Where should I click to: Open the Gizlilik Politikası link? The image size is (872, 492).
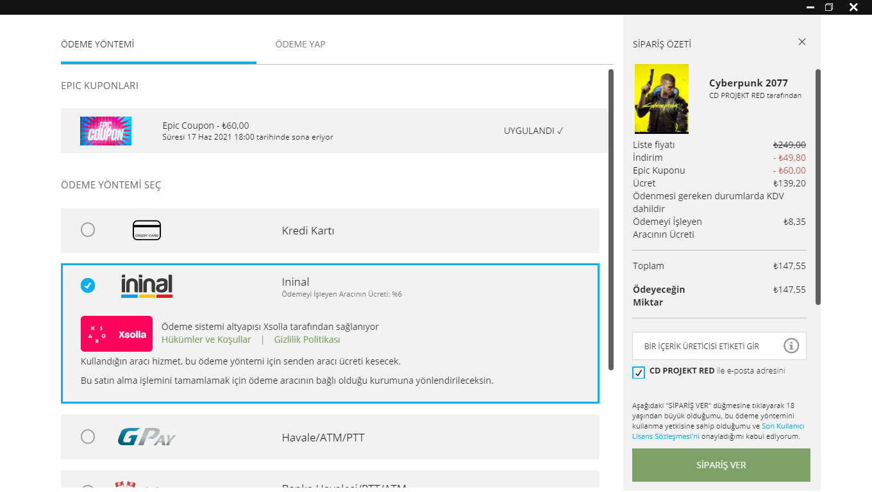[x=307, y=340]
